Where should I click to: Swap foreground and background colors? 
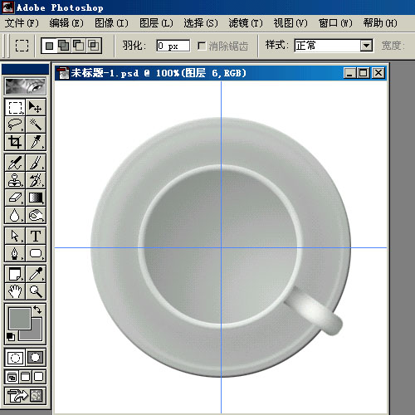[37, 309]
